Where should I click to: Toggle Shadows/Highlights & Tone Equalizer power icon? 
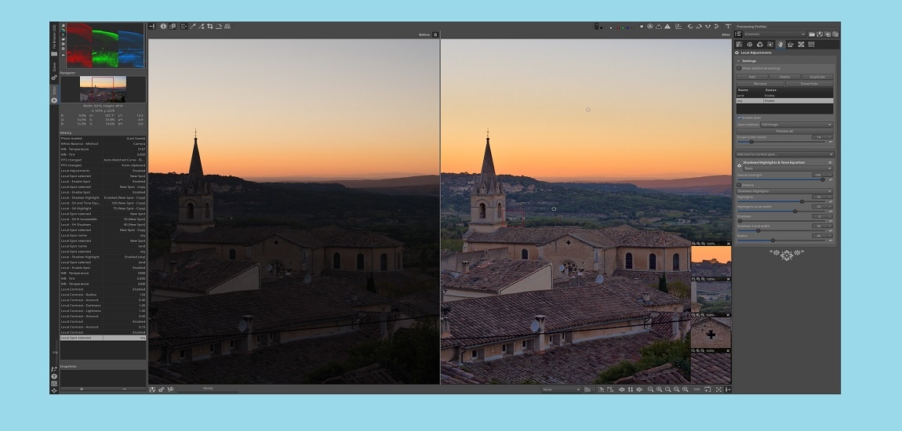[739, 165]
